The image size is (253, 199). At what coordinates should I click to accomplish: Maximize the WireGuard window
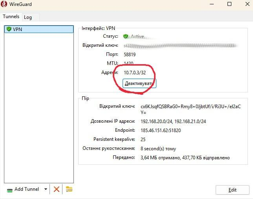[x=229, y=4]
